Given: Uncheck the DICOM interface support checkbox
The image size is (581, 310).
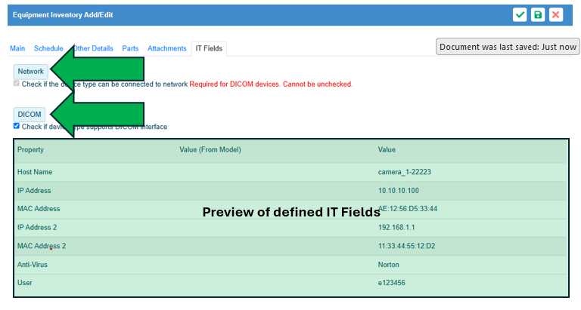Looking at the screenshot, I should tap(17, 126).
